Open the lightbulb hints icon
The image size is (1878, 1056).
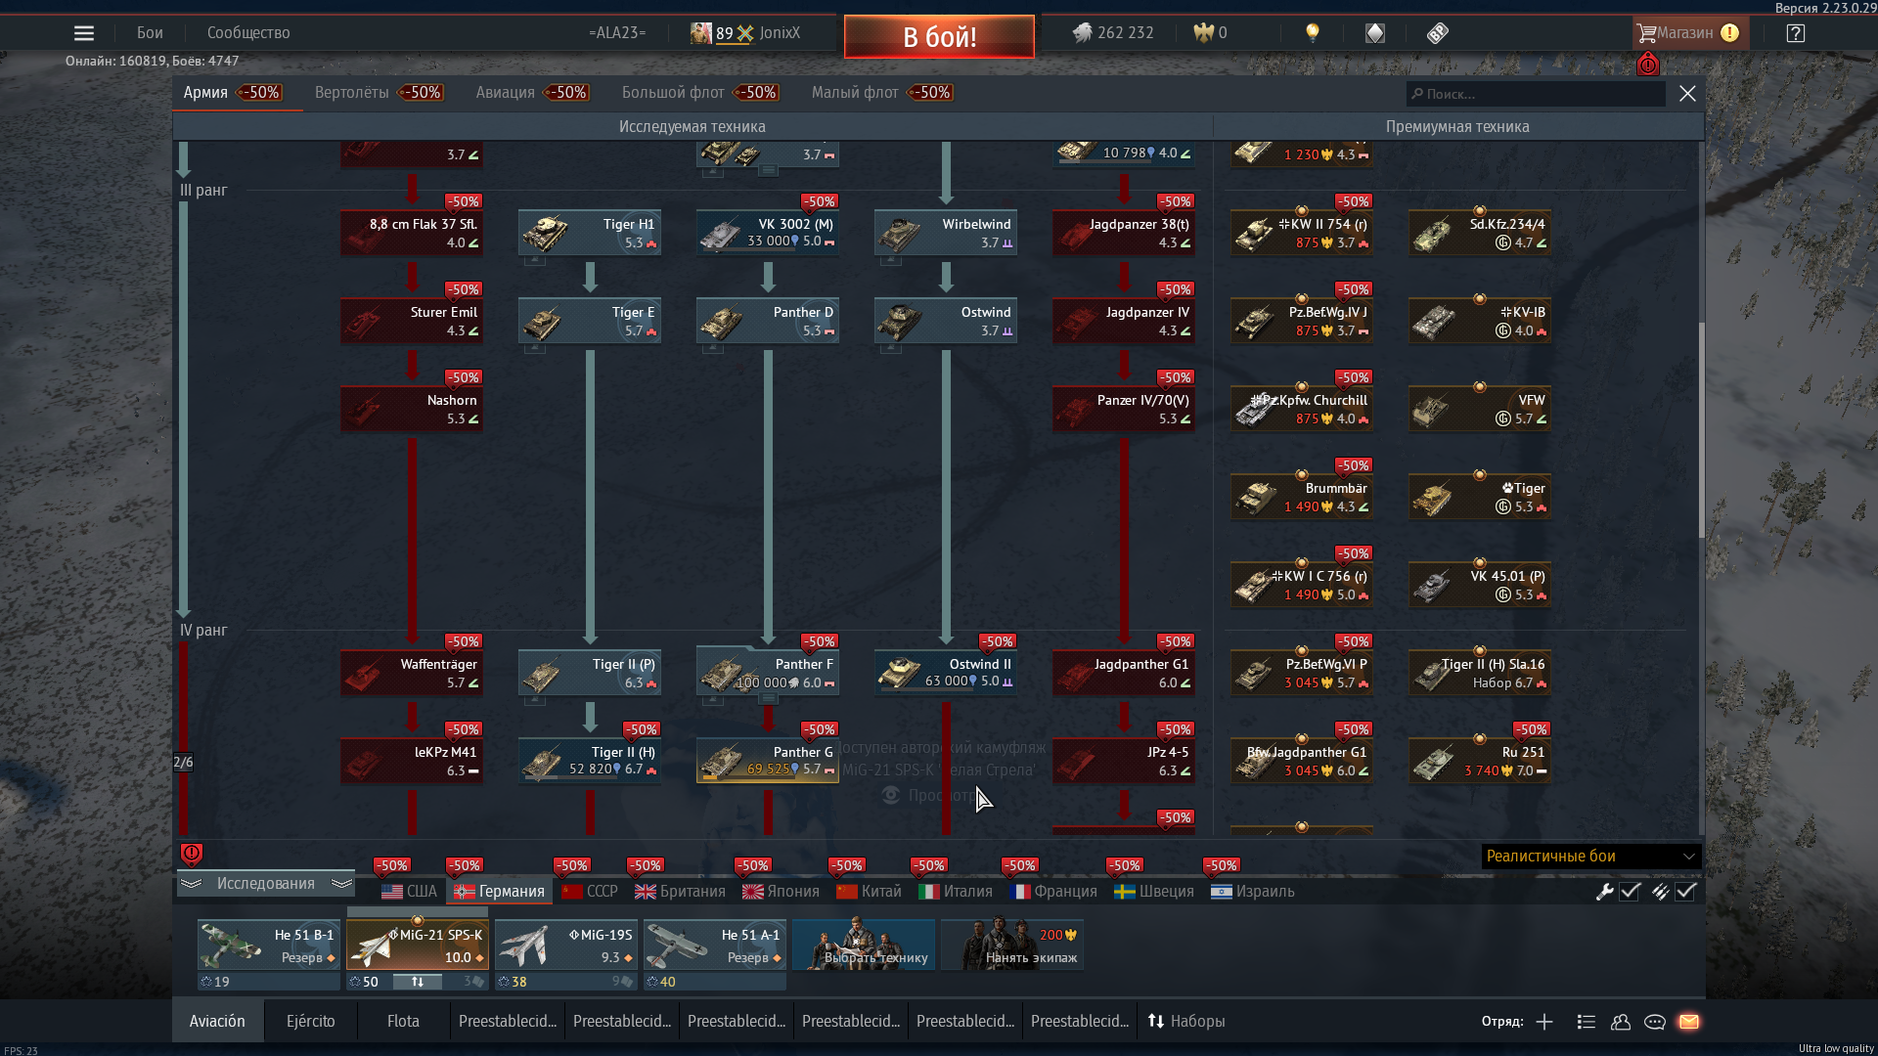point(1313,33)
